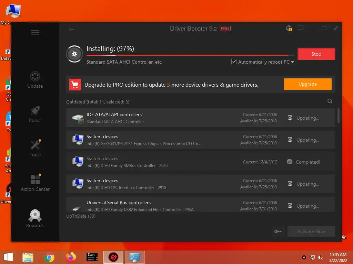
Task: Click the monitor icon on LPC Interface row
Action: tap(78, 184)
